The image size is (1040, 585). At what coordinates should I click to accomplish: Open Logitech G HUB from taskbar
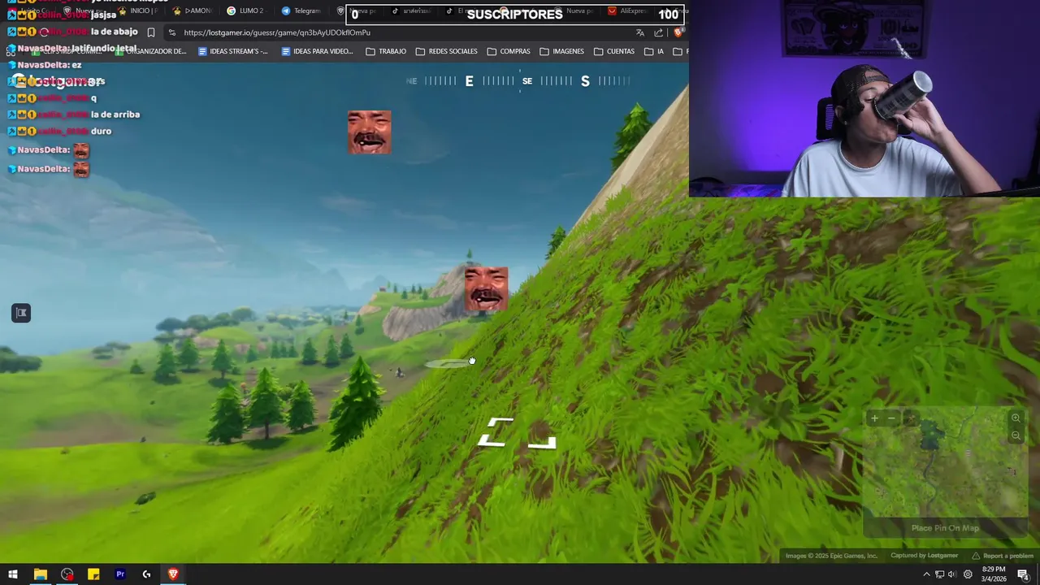coord(146,574)
